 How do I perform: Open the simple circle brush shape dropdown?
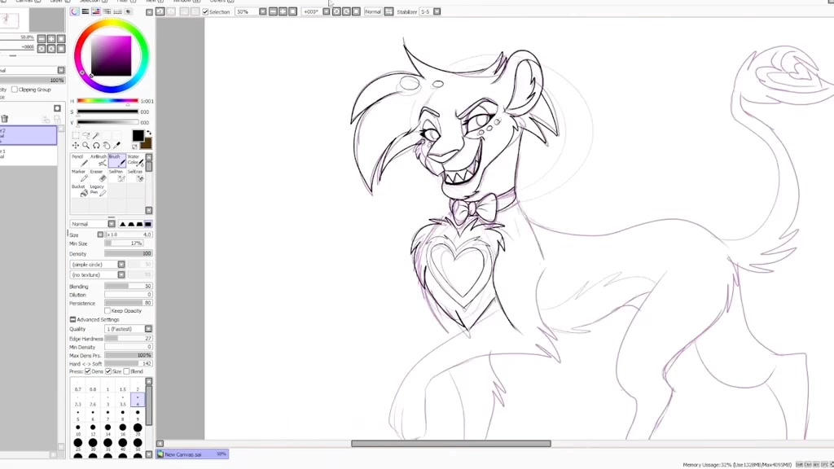tap(121, 265)
